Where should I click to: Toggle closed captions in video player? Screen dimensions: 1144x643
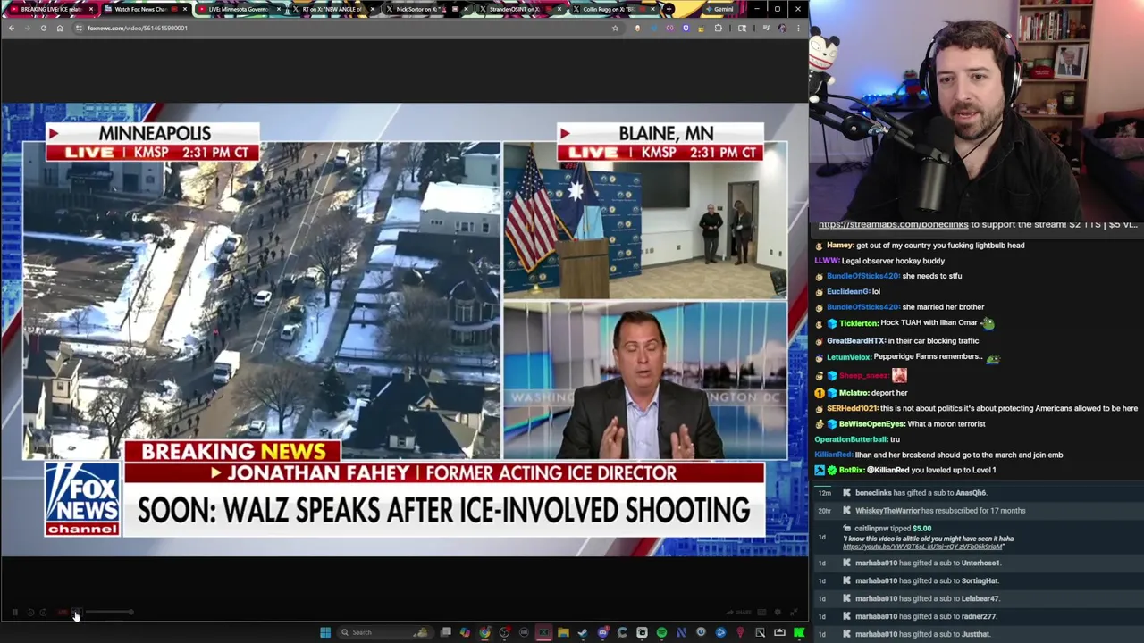point(761,613)
